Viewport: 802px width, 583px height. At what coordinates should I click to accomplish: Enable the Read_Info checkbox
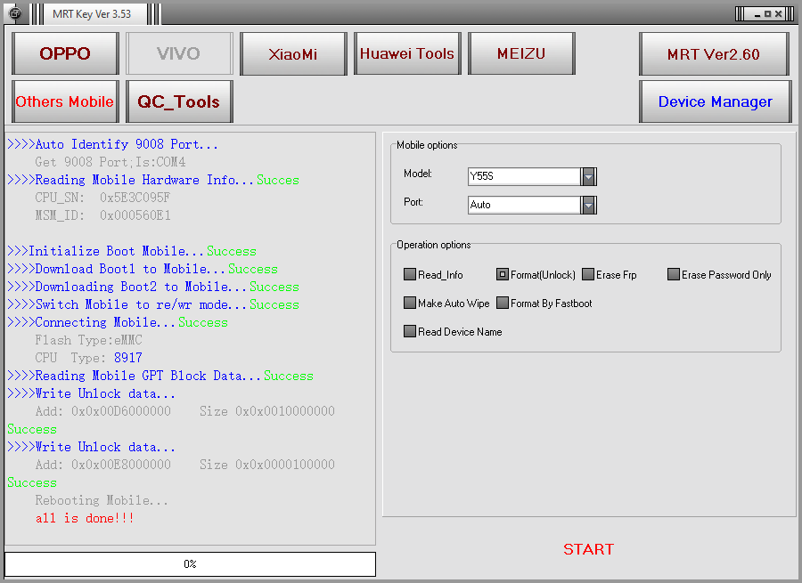click(x=410, y=274)
